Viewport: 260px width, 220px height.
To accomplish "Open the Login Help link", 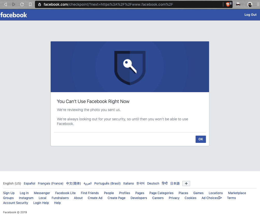I will click(x=41, y=203).
